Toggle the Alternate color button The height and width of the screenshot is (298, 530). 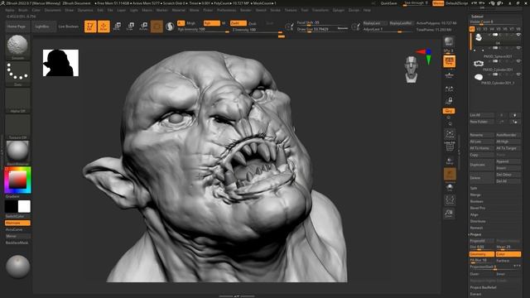pos(17,223)
